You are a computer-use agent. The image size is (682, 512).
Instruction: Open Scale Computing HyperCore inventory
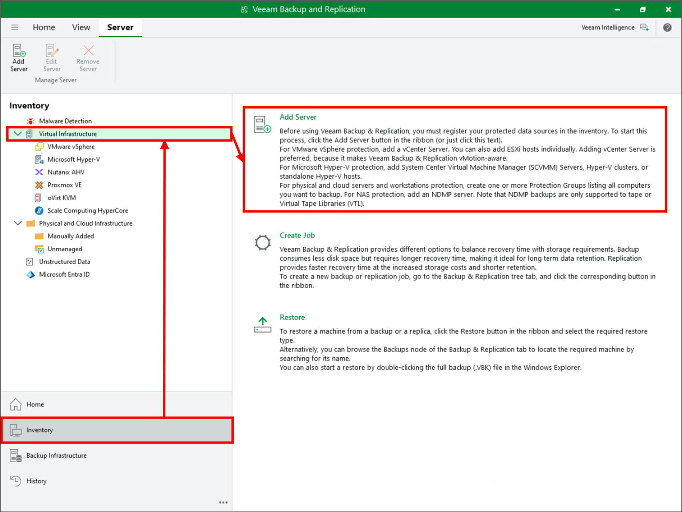[87, 210]
